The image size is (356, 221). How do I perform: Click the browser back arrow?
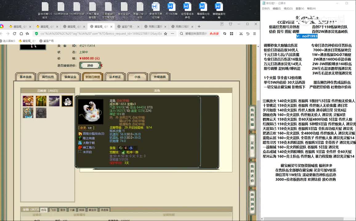pos(2,34)
